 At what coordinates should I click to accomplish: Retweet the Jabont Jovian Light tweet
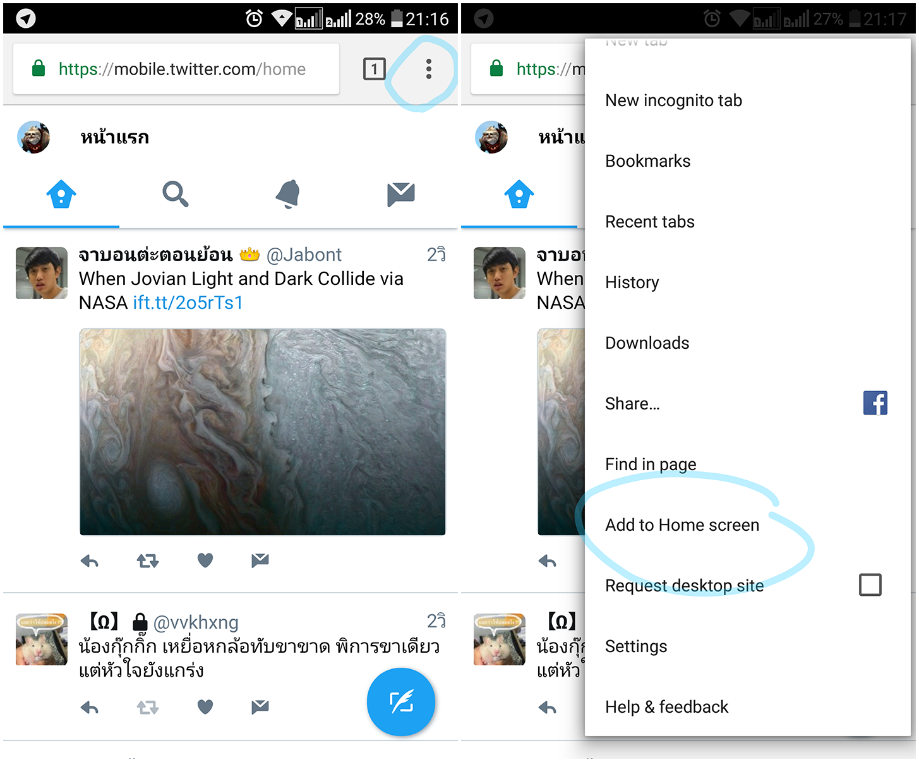pos(148,560)
